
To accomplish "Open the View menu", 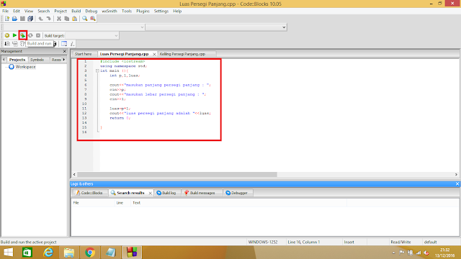I will 29,12.
